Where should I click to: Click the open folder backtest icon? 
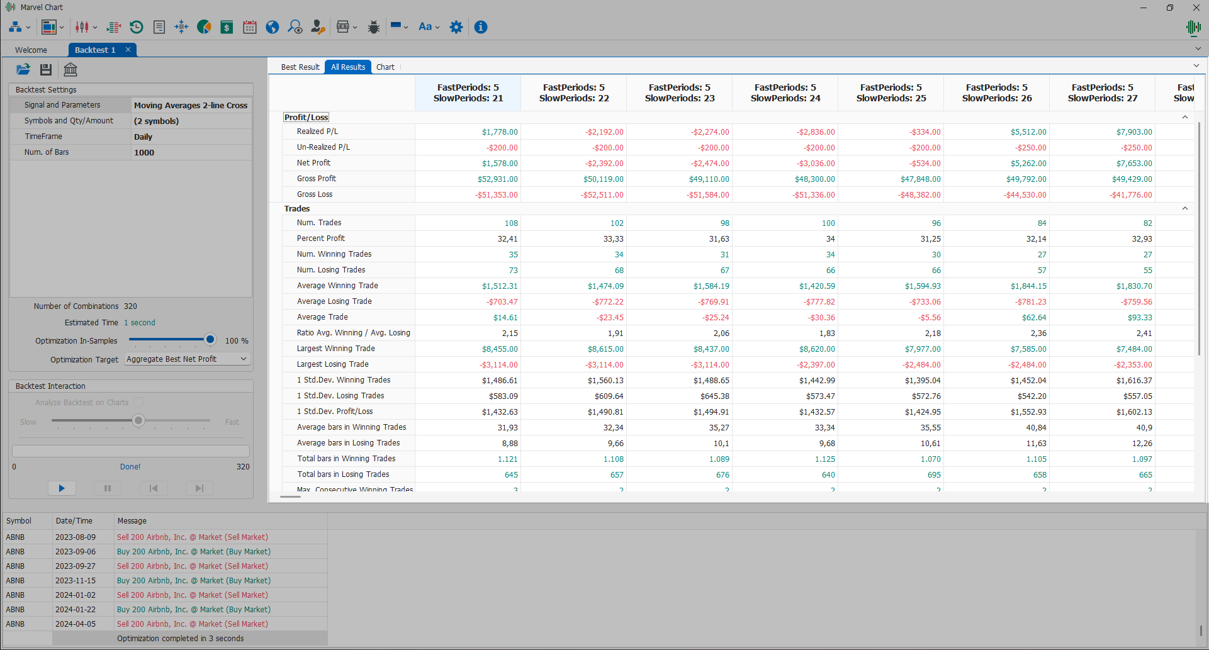click(23, 70)
